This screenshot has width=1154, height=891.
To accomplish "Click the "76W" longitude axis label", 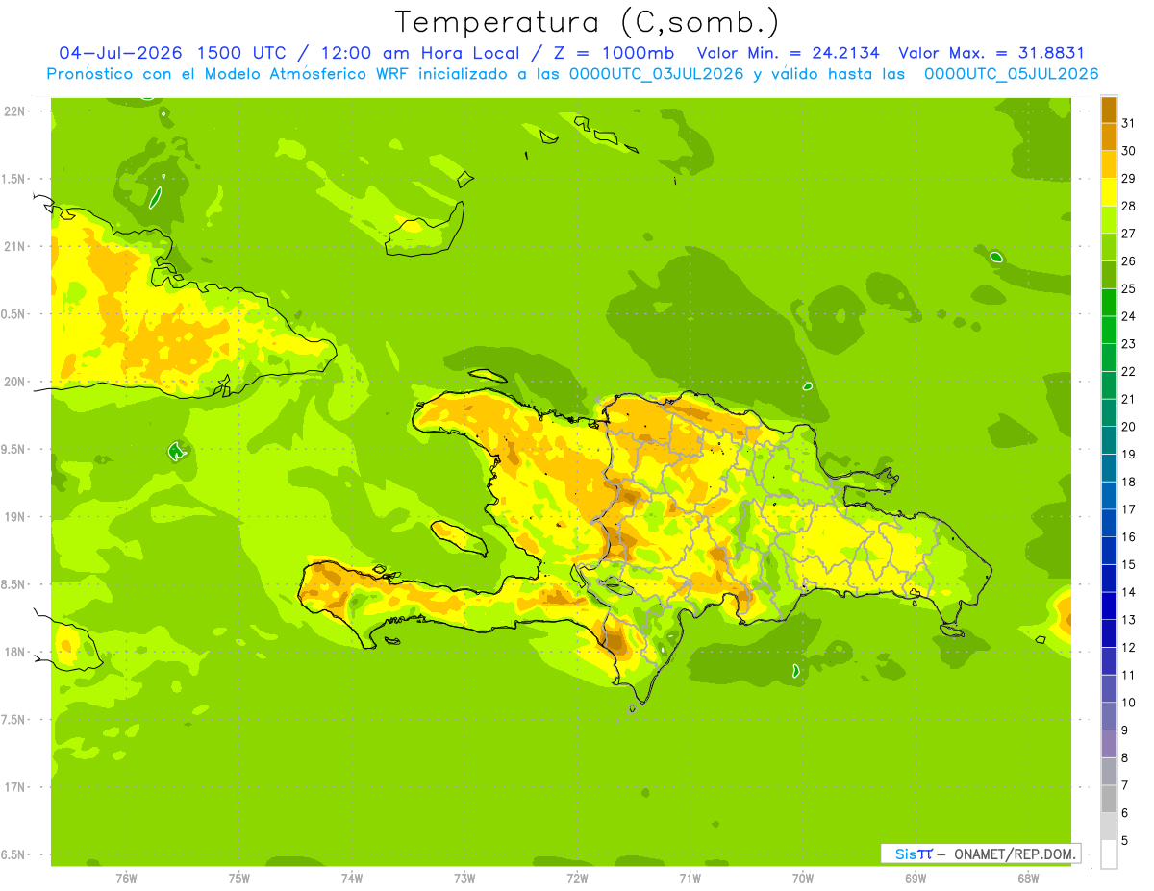I will 126,877.
